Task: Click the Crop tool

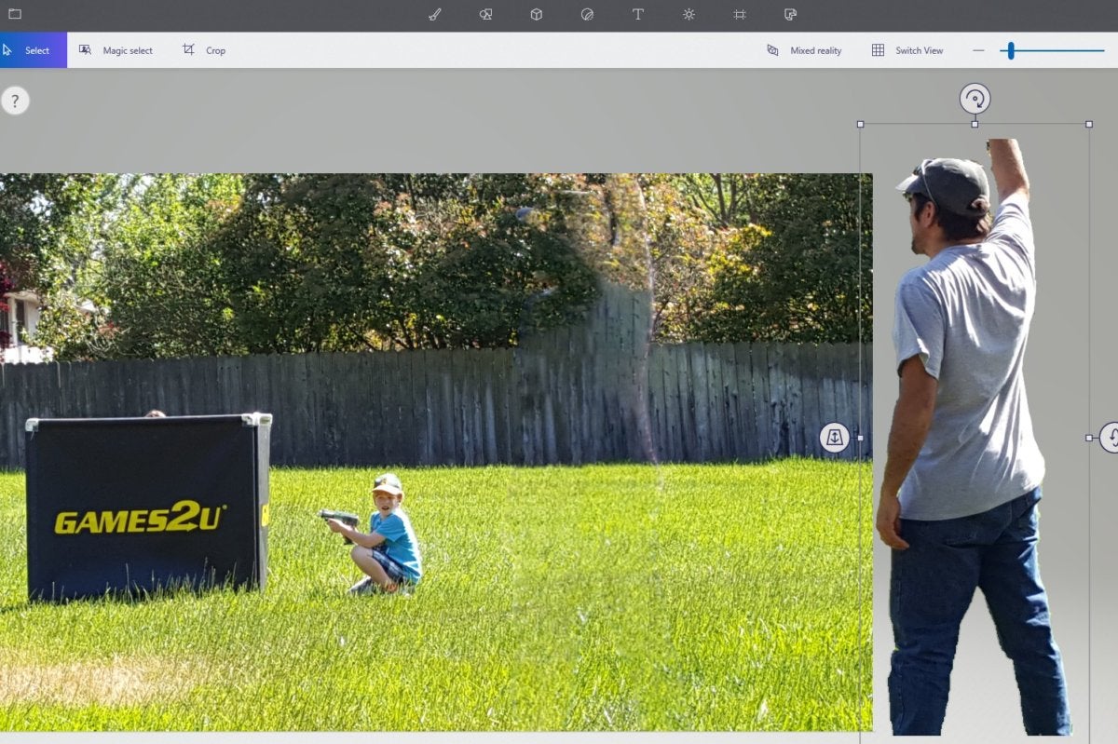Action: coord(204,50)
